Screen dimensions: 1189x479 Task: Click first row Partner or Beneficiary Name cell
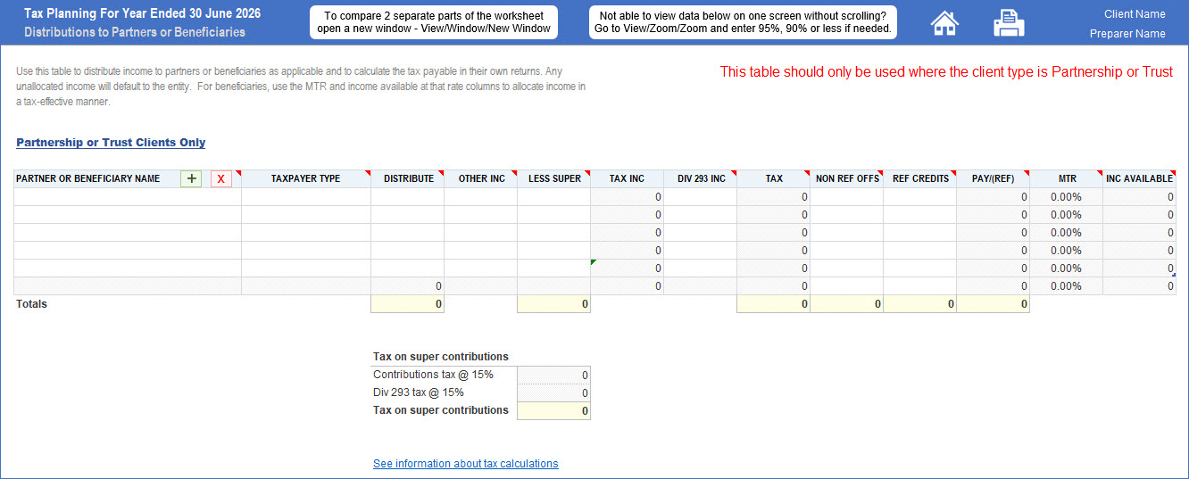pyautogui.click(x=128, y=197)
